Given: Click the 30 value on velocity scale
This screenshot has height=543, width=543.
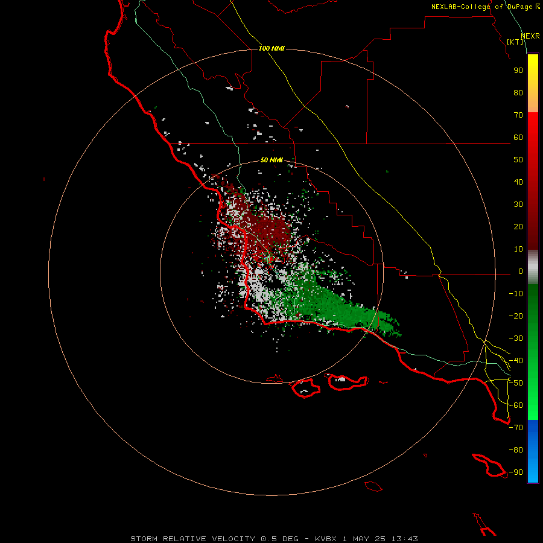Looking at the screenshot, I should tap(518, 205).
